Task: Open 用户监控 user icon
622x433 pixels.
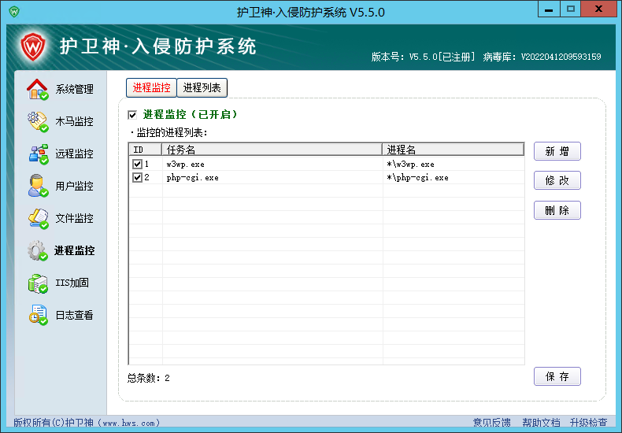Action: [x=38, y=186]
